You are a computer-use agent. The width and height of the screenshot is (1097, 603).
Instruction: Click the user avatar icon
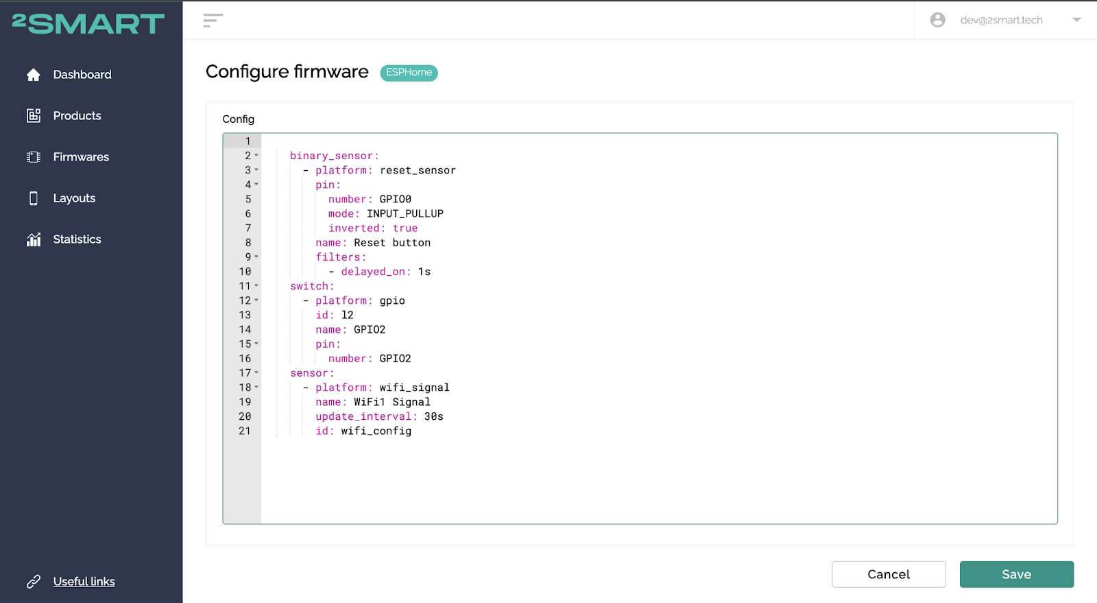click(x=937, y=20)
